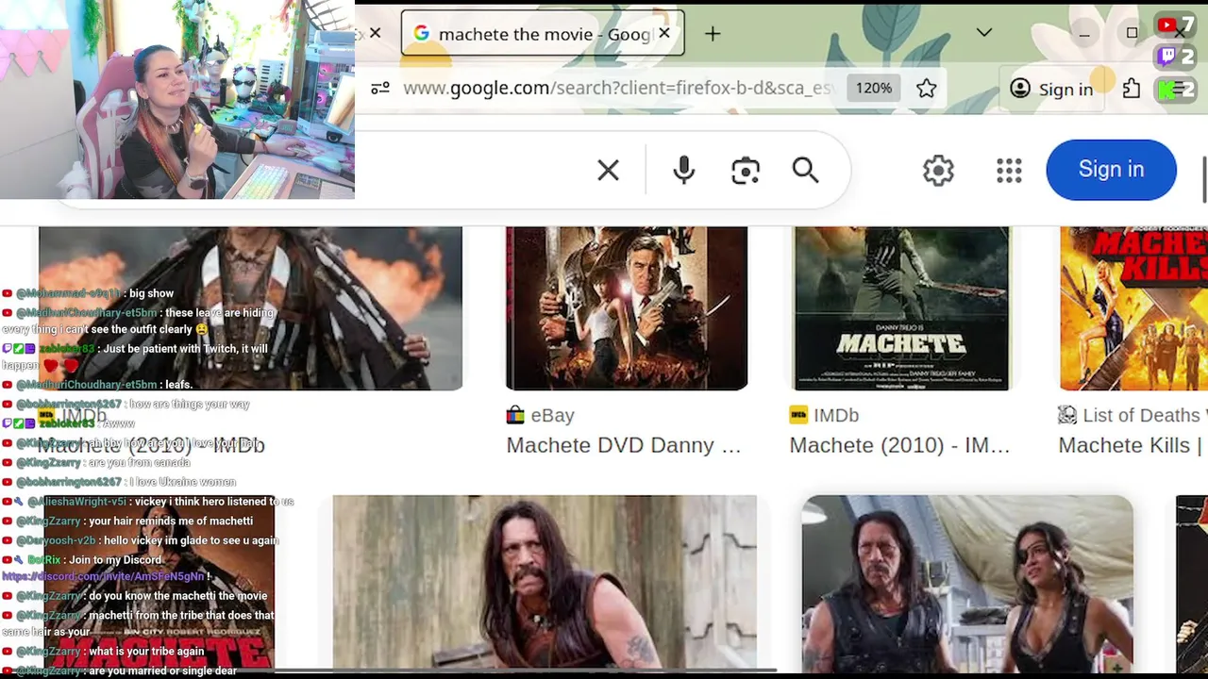Close the previous tab to the left

point(375,33)
